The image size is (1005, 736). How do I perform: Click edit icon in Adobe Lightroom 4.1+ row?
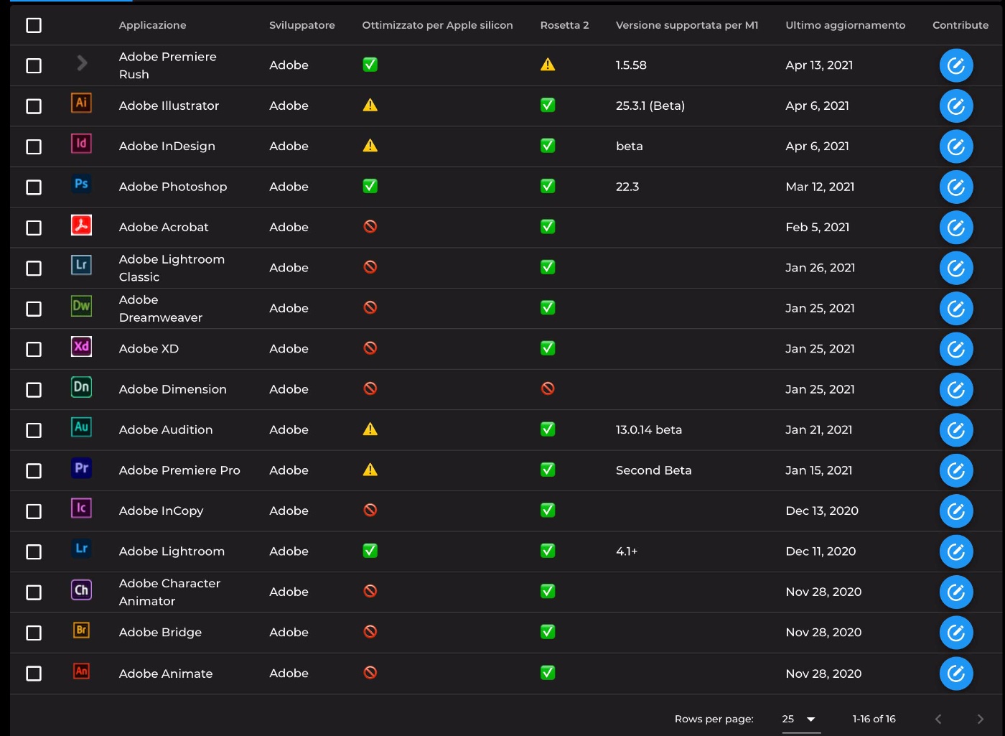tap(956, 551)
